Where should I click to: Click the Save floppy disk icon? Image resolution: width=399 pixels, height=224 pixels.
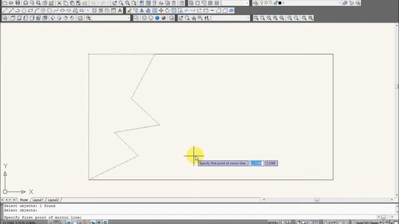(17, 3)
